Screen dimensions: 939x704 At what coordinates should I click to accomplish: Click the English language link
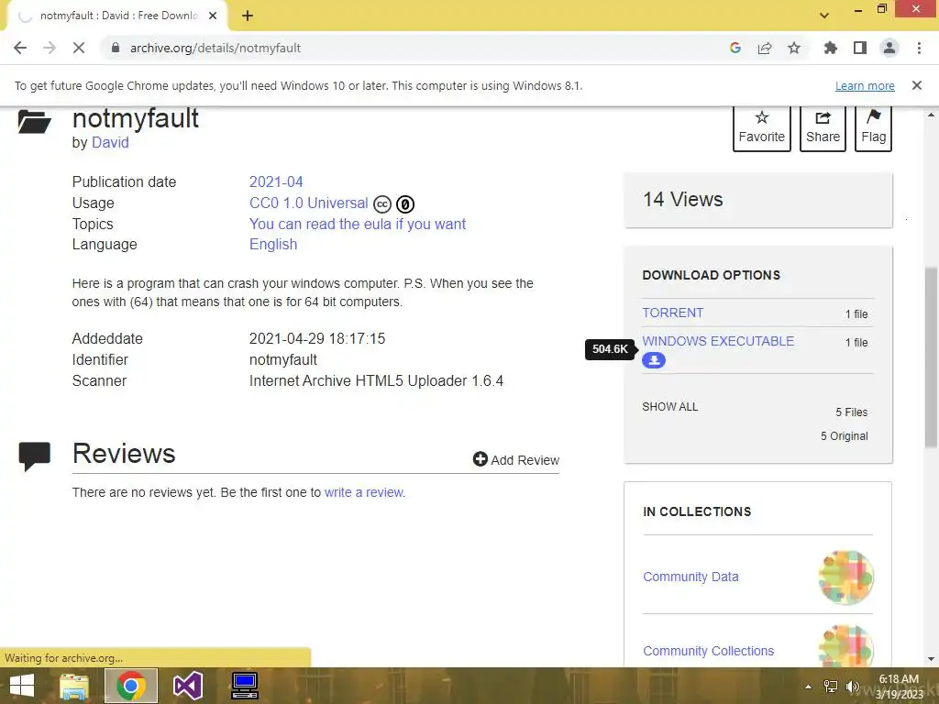click(273, 244)
